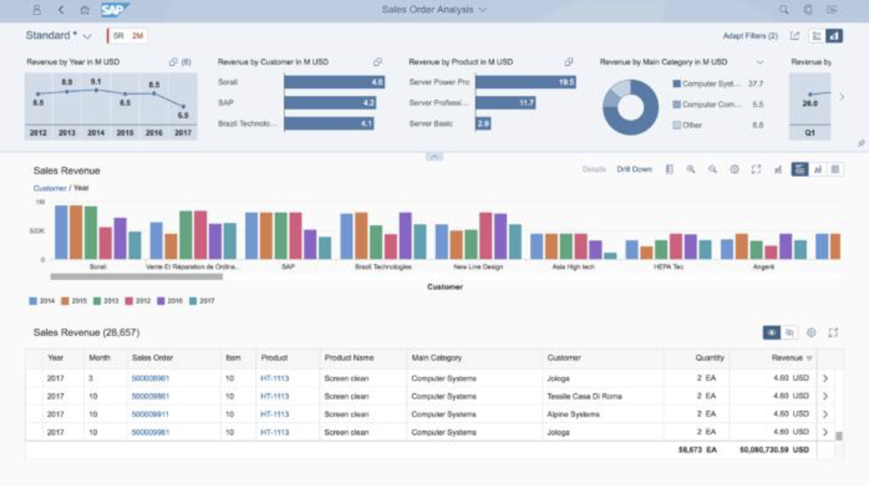Expand the Revenue by Main Category dropdown
Image resolution: width=869 pixels, height=486 pixels.
[x=760, y=62]
